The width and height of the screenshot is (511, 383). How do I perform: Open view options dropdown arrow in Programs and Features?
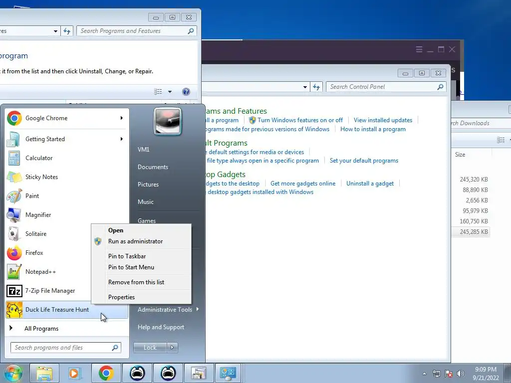point(170,92)
